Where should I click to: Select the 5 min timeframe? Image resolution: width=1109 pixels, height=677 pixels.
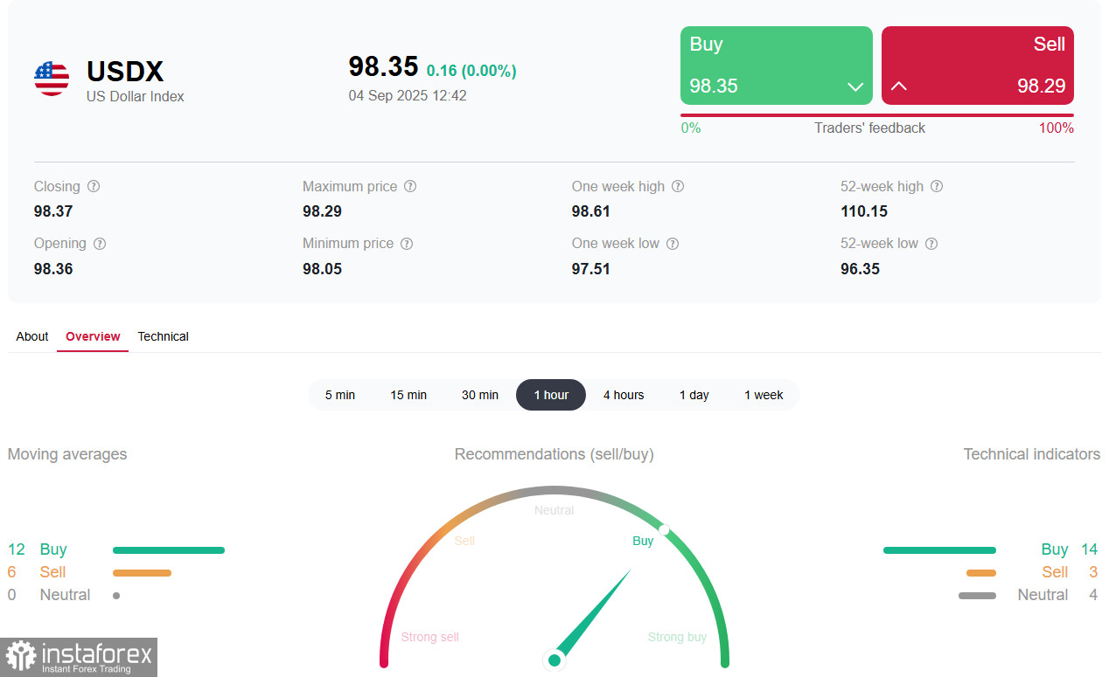click(x=340, y=395)
